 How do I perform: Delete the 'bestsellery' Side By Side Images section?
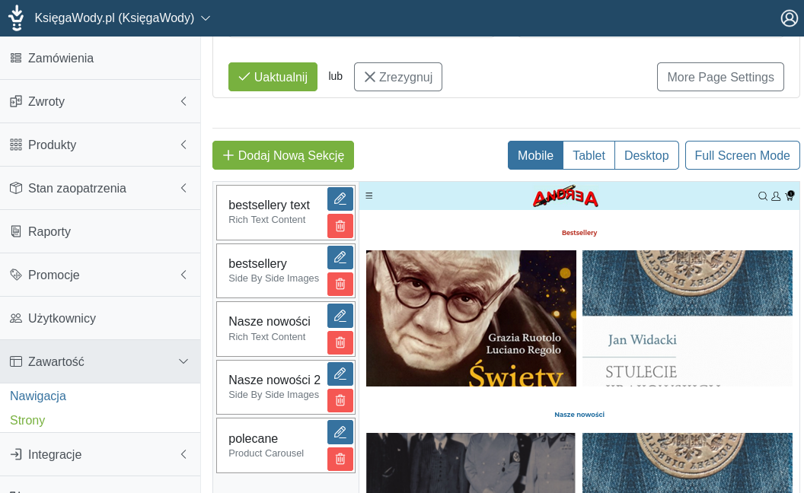pos(340,284)
